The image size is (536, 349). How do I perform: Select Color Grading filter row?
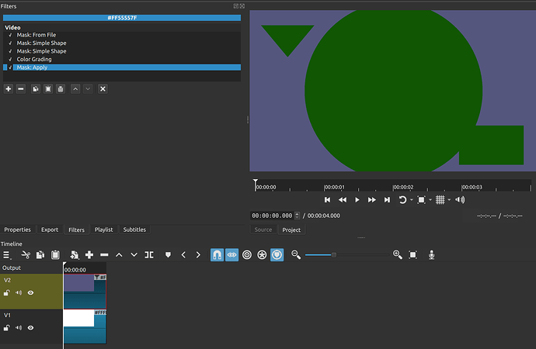(x=122, y=60)
